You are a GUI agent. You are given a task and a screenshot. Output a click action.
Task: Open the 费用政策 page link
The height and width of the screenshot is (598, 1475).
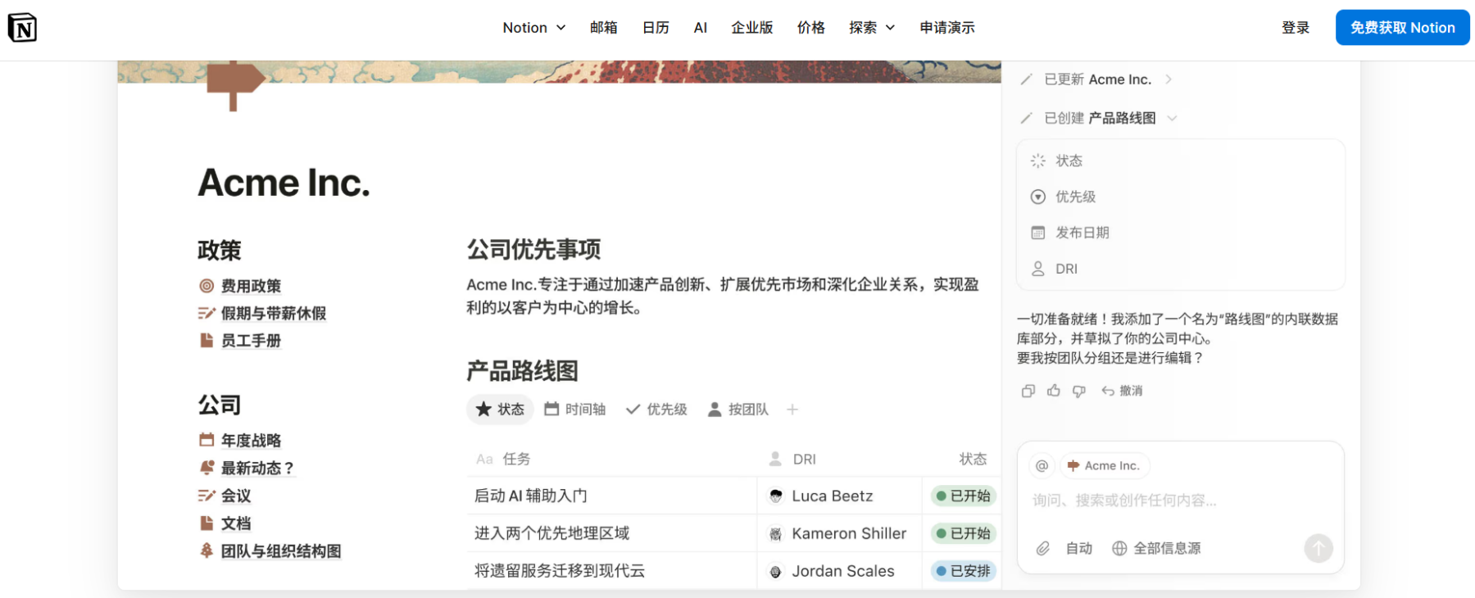pyautogui.click(x=251, y=286)
